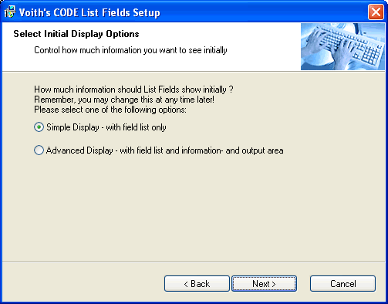The height and width of the screenshot is (304, 388).
Task: Select the Simple Display radio button
Action: click(x=39, y=127)
